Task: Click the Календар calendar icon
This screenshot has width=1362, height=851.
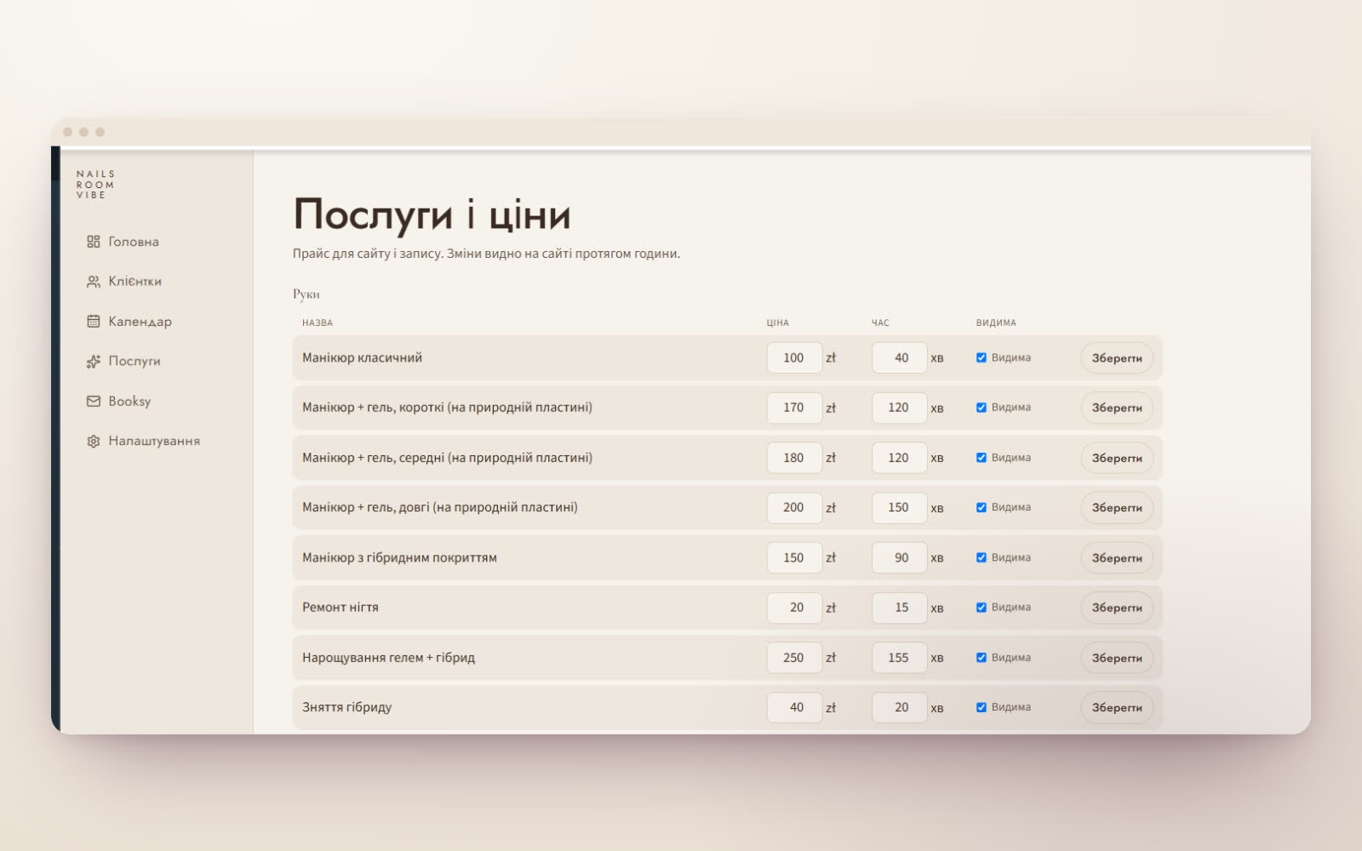Action: click(94, 321)
